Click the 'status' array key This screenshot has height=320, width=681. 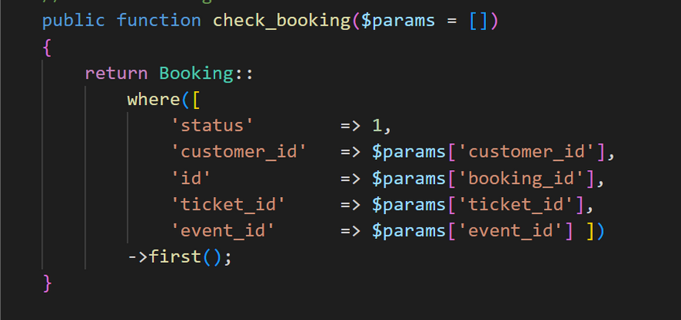(x=212, y=126)
